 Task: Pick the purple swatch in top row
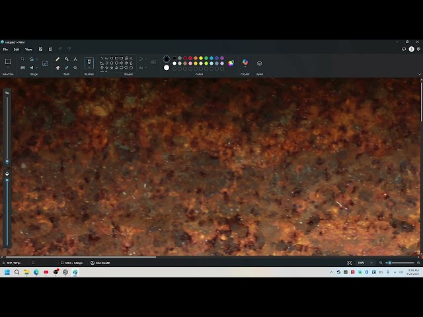[x=222, y=58]
